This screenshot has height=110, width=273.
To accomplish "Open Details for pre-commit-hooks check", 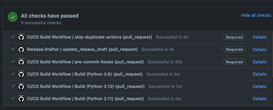I will point(260,62).
